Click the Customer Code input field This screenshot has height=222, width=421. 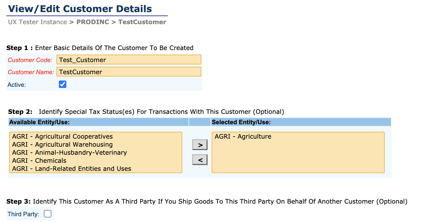(129, 60)
